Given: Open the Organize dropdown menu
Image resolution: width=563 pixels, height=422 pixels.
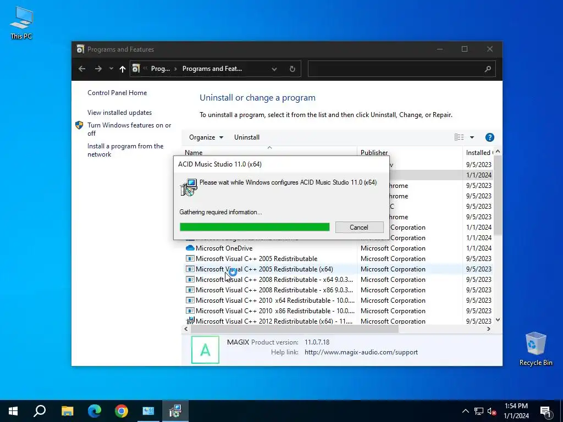Looking at the screenshot, I should pyautogui.click(x=206, y=137).
